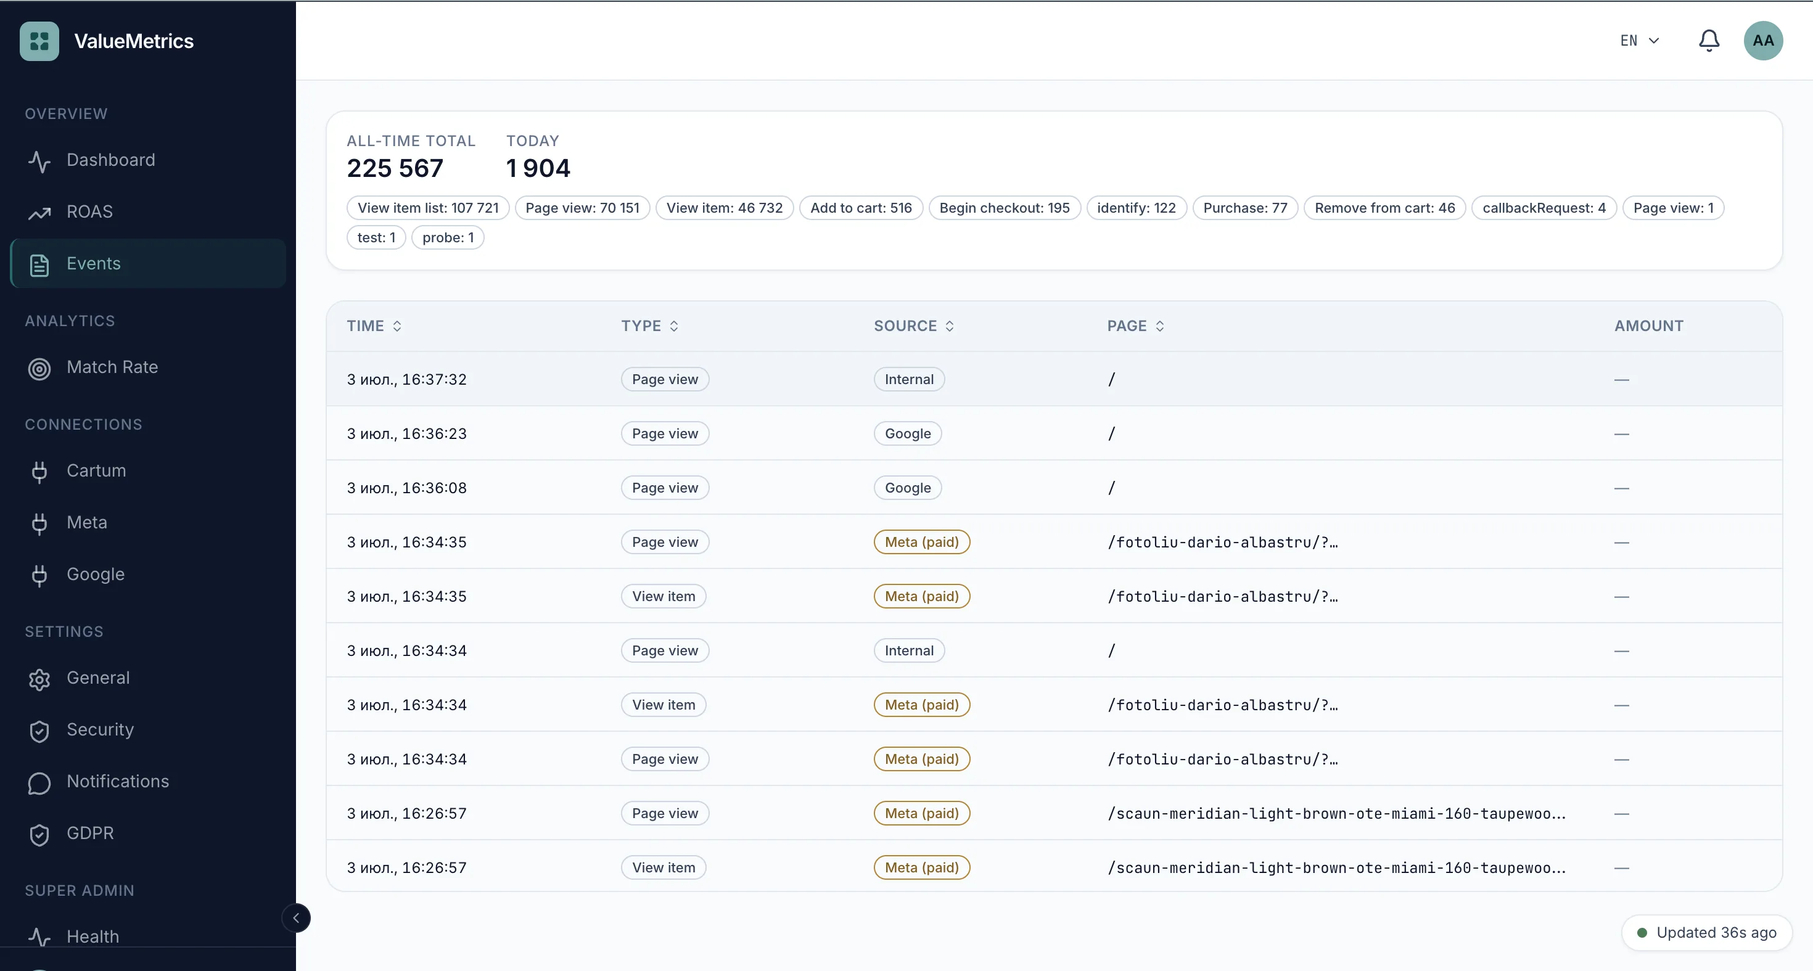Open the AA user avatar menu
The height and width of the screenshot is (971, 1813).
pos(1763,41)
